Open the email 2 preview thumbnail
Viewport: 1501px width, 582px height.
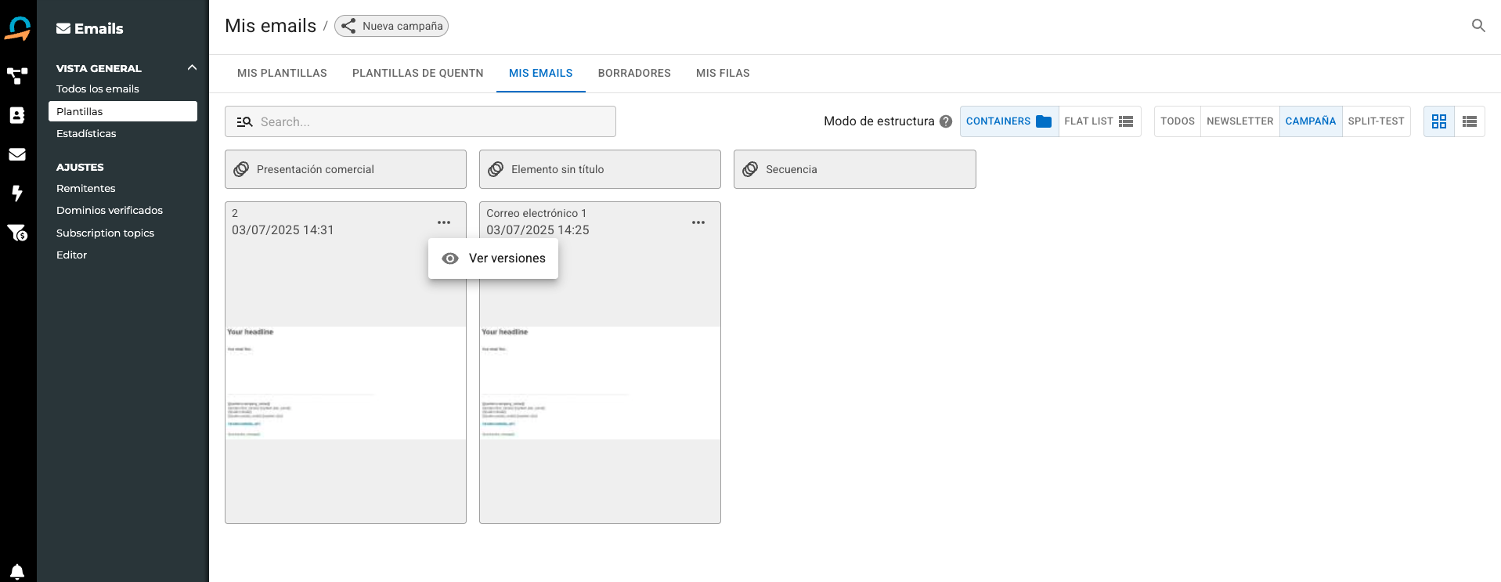345,383
